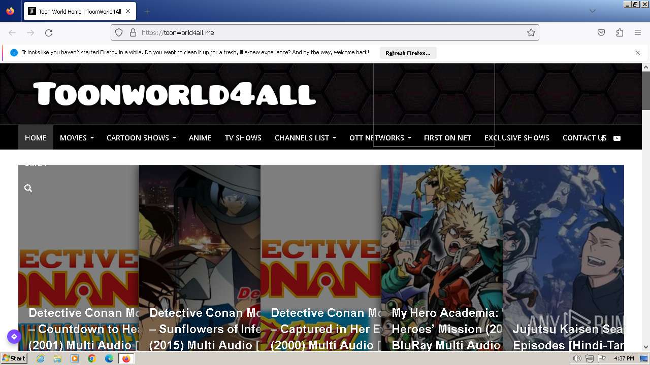
Task: Go back with the browser back arrow
Action: point(12,32)
